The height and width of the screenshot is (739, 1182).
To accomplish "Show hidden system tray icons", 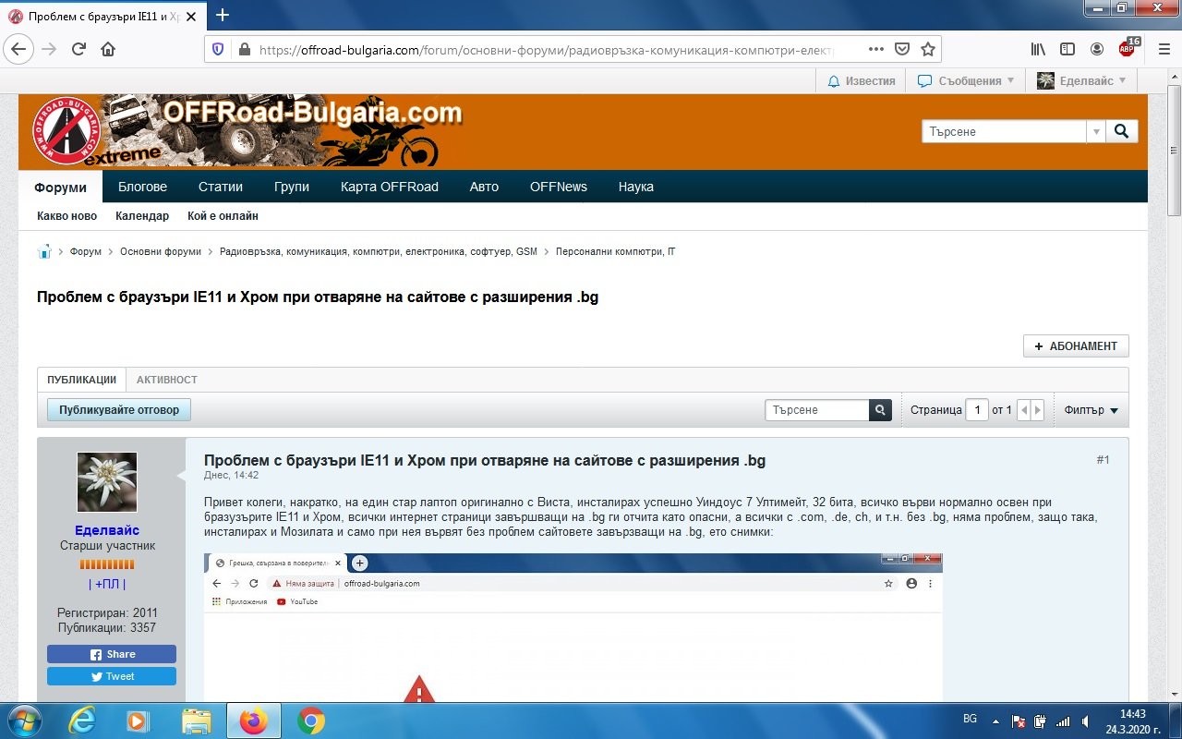I will tap(995, 721).
